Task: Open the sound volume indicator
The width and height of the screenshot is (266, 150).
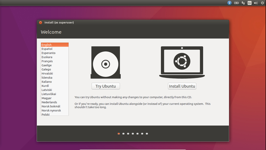Action: point(256,3)
